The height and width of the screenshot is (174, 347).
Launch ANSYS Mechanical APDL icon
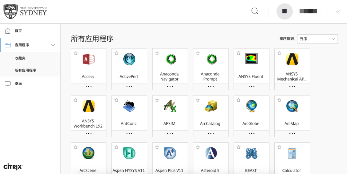tap(292, 59)
